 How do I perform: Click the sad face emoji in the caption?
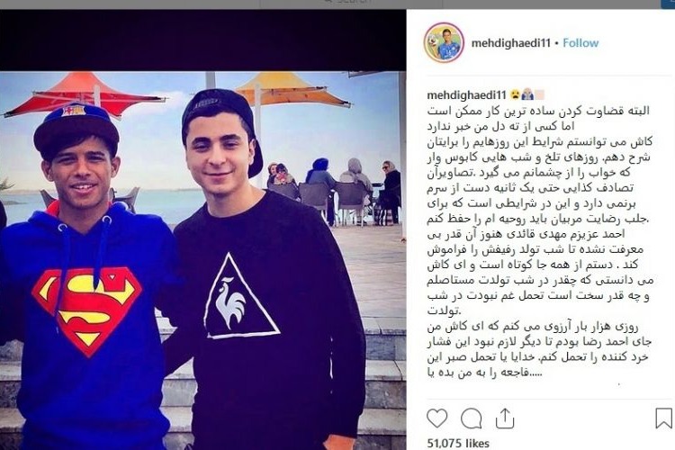click(515, 94)
